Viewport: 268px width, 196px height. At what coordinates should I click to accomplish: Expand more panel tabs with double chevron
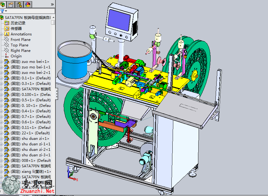[x=52, y=5]
